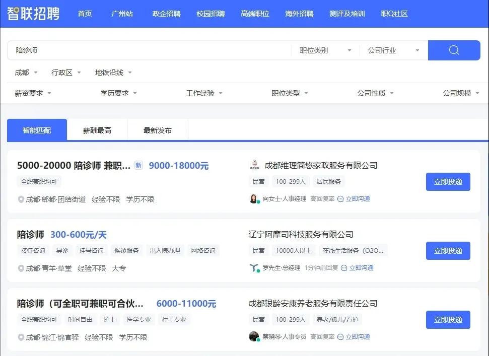
Task: Click 立即沟通 next to 向女士·人事经理
Action: [358, 199]
